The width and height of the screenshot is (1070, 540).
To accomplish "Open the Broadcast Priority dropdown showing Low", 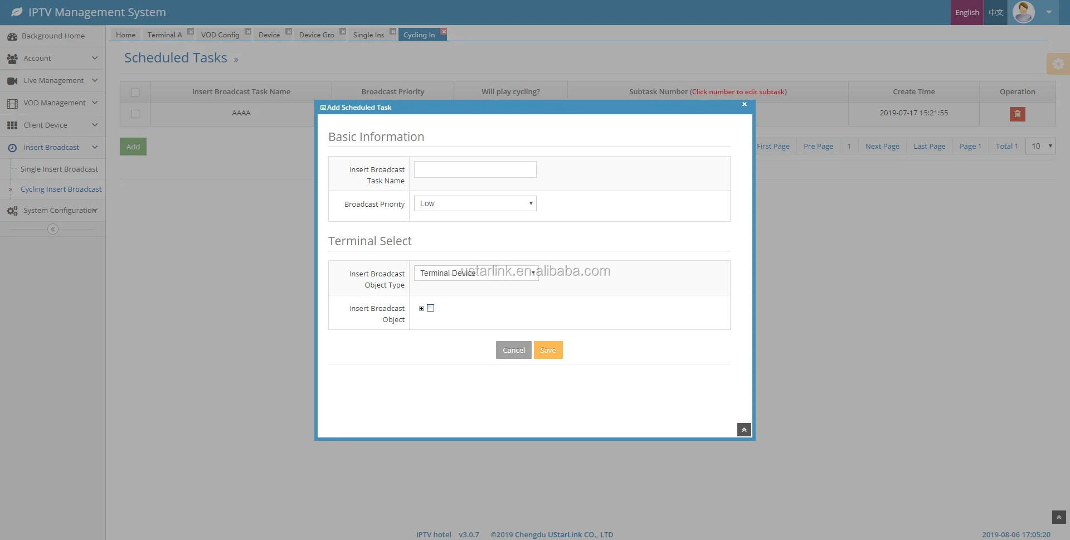I will [474, 203].
